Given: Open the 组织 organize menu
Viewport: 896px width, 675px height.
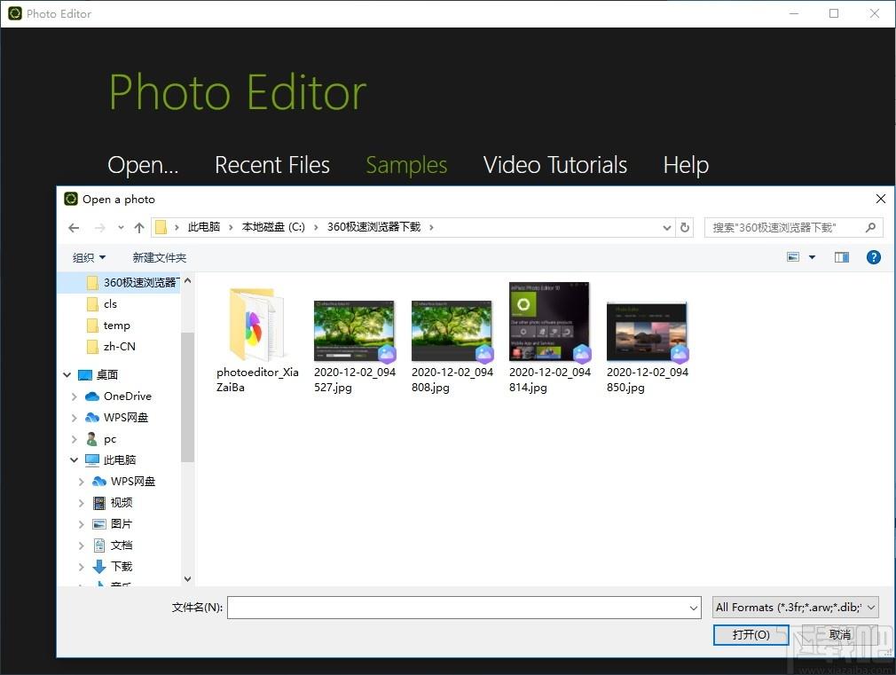Looking at the screenshot, I should pyautogui.click(x=89, y=258).
